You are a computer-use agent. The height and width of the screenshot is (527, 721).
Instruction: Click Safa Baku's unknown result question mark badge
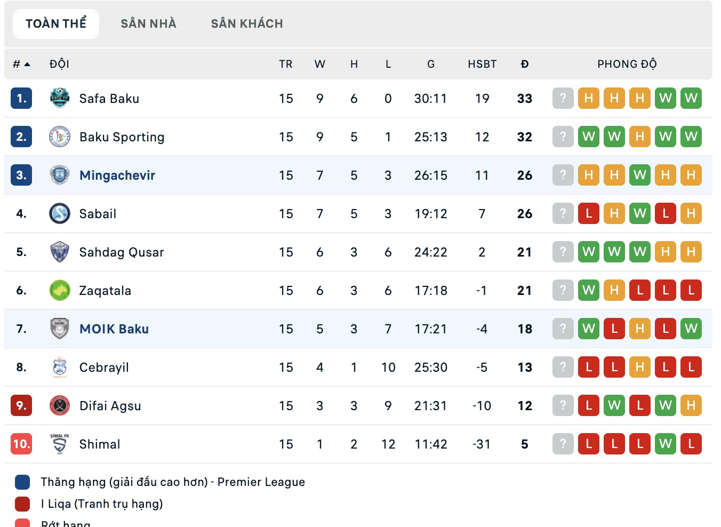(563, 98)
